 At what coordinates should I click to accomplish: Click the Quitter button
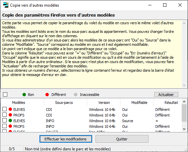click(122, 139)
